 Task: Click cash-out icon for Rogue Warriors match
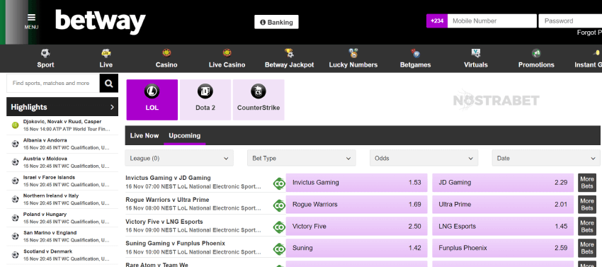tap(279, 205)
